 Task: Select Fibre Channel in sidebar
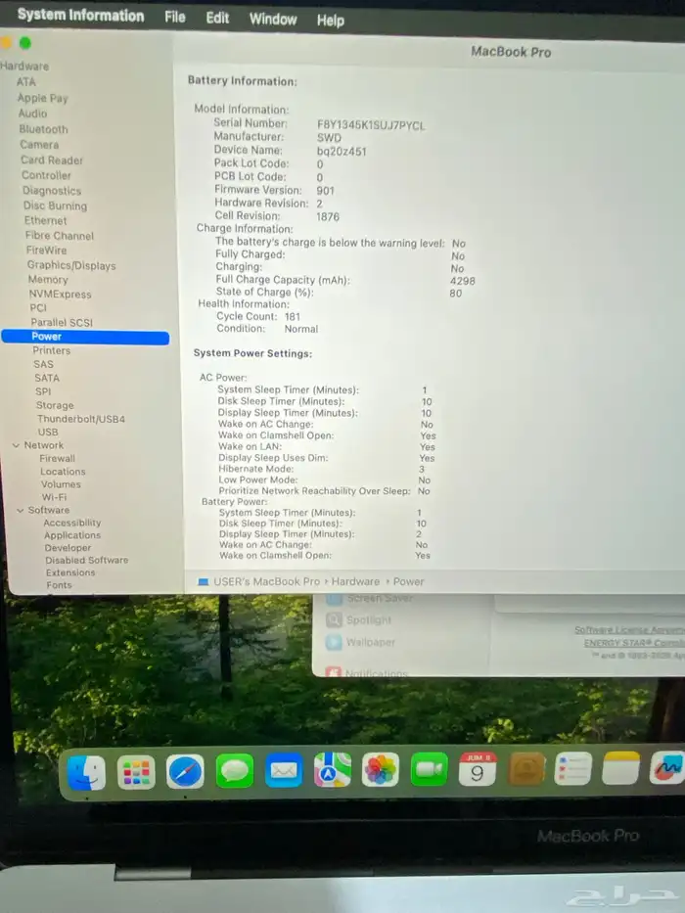[x=60, y=236]
